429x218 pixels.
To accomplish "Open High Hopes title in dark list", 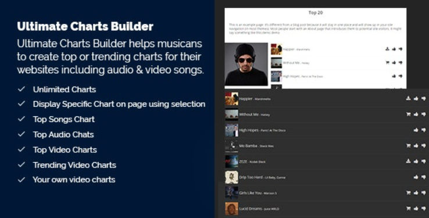I will [248, 130].
